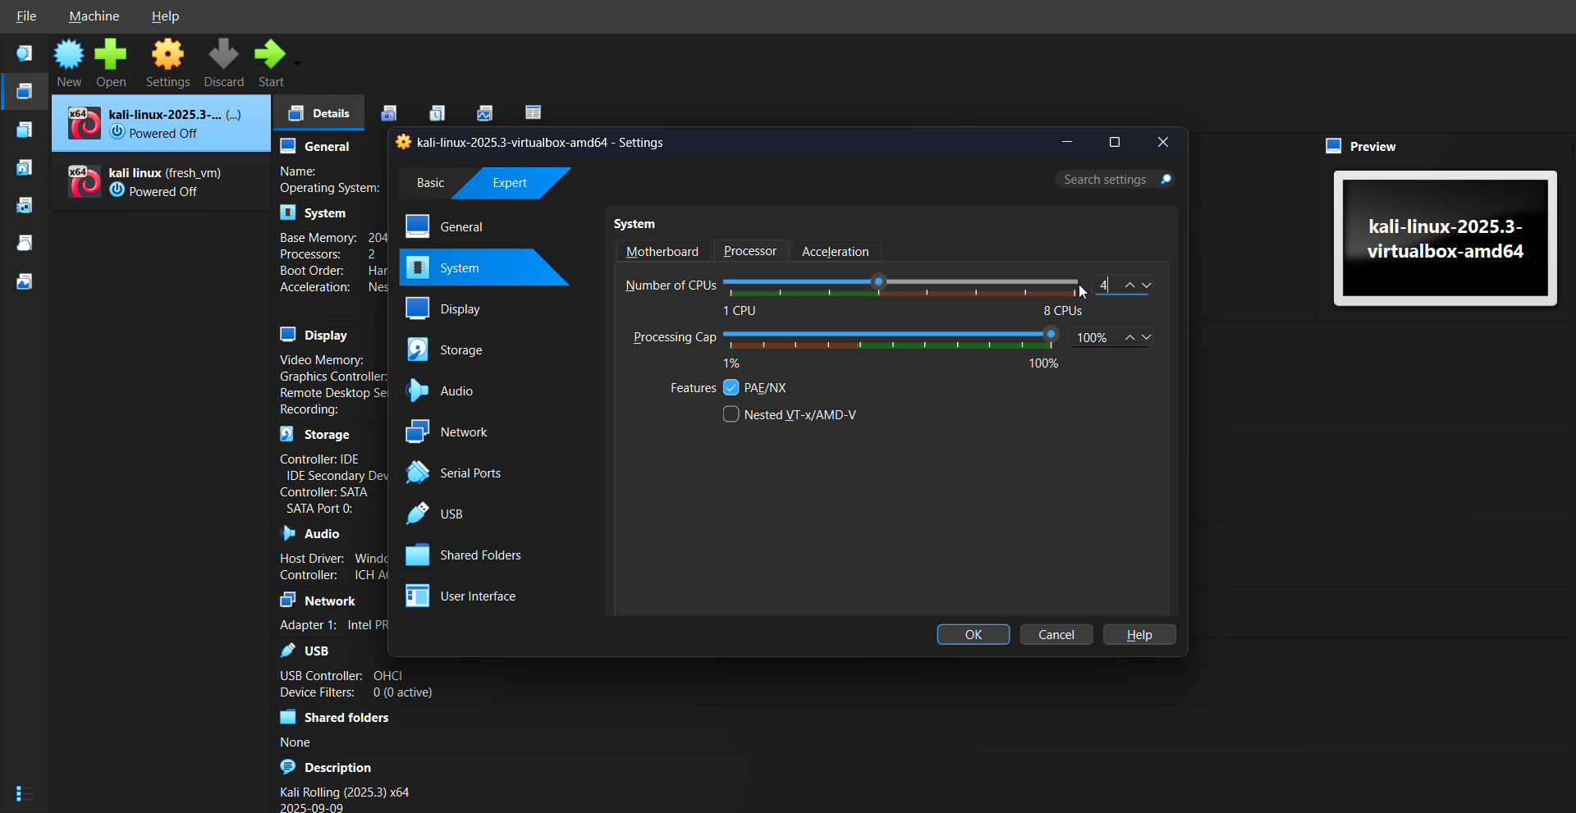This screenshot has width=1576, height=813.
Task: Open Settings from the gear toolbar icon
Action: click(167, 55)
